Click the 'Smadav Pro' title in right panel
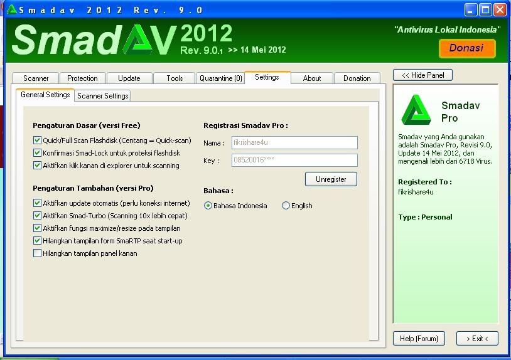511x360 pixels. tap(461, 112)
